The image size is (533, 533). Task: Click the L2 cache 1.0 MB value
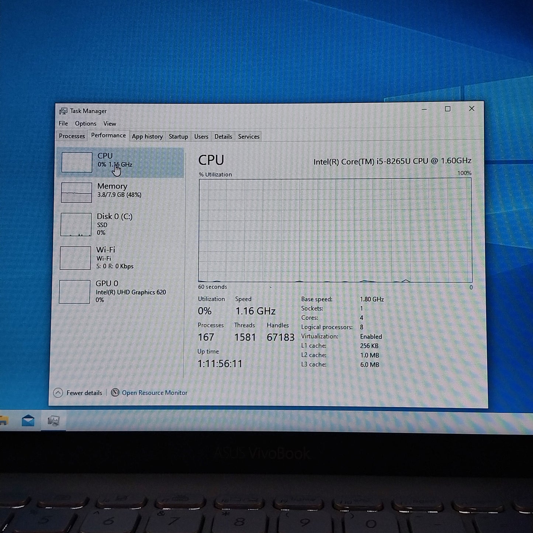[x=370, y=355]
